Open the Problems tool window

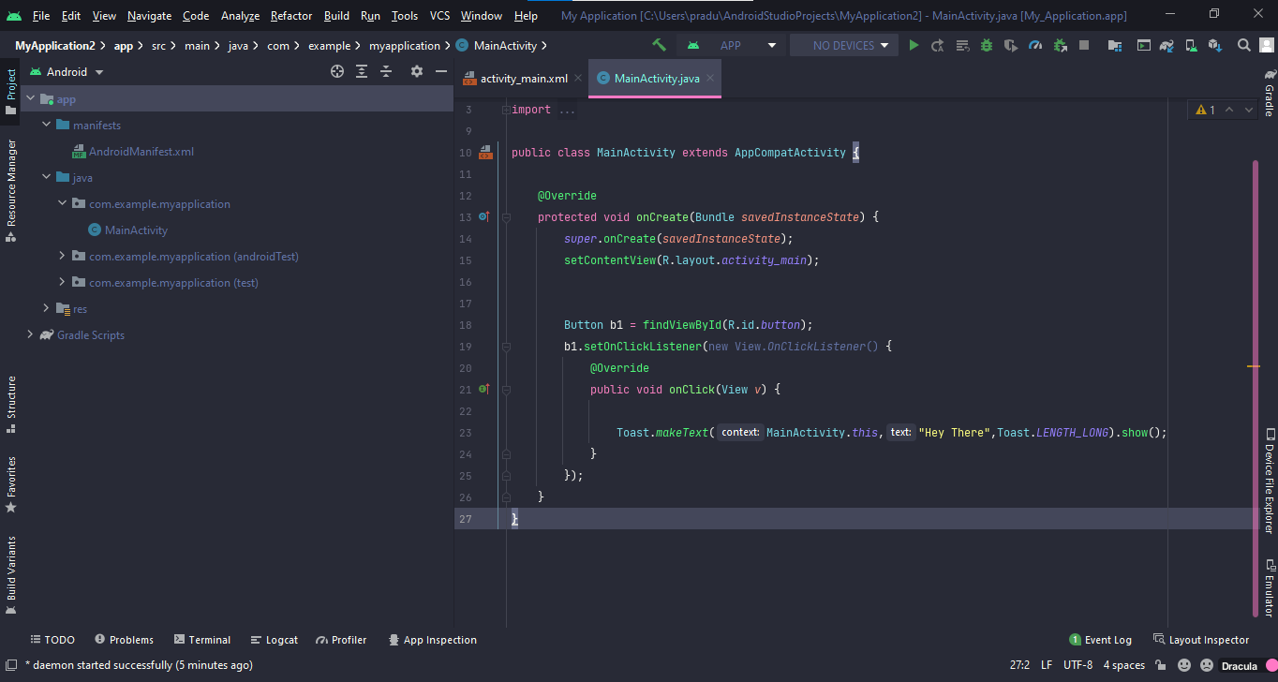[x=124, y=640]
